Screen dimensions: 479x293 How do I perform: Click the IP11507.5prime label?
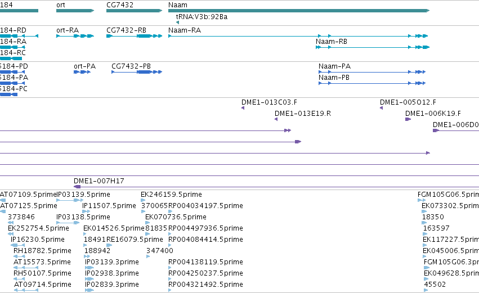point(109,206)
